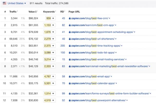Open the best-calendar-apps page link
The image size is (156, 103).
pos(93,83)
